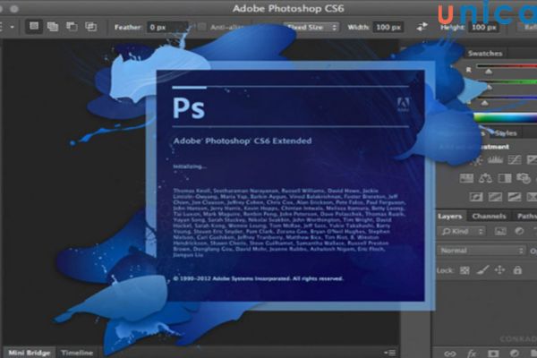Toggle adjustment layer filter

click(x=519, y=232)
